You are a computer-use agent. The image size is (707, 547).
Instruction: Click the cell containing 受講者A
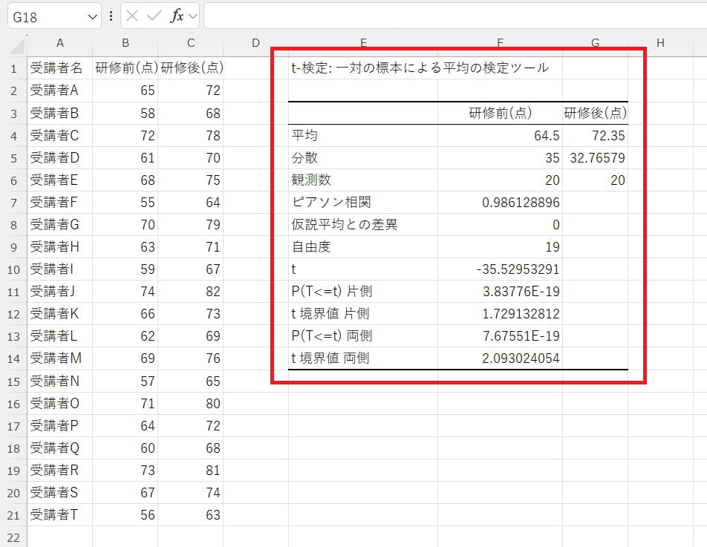(59, 91)
